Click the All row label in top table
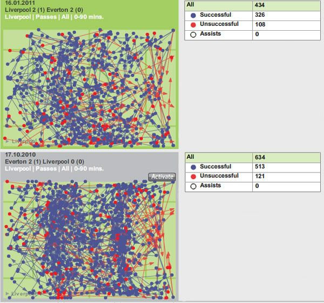The width and height of the screenshot is (324, 303). coord(190,4)
